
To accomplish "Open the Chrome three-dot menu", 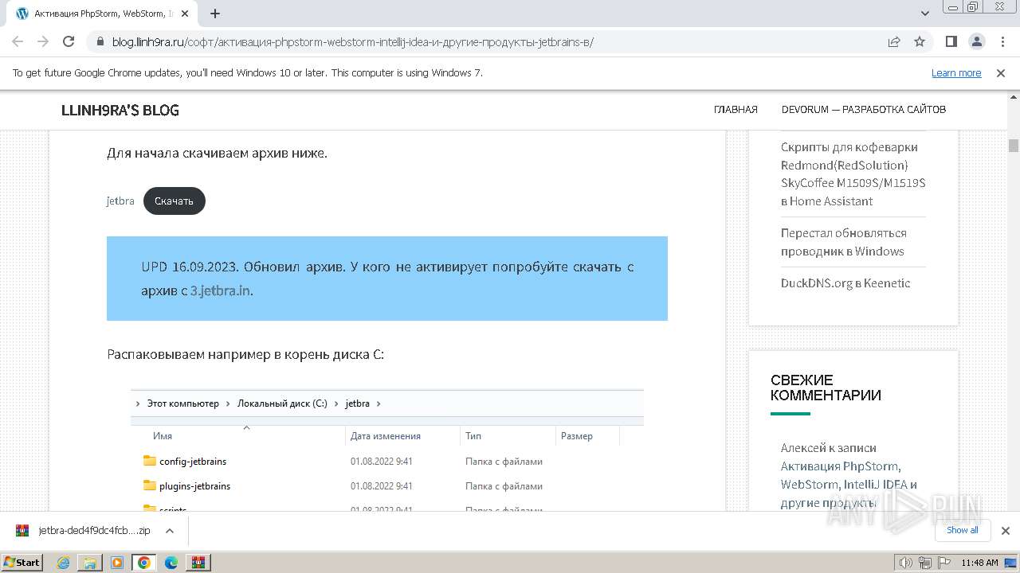I will [1002, 41].
